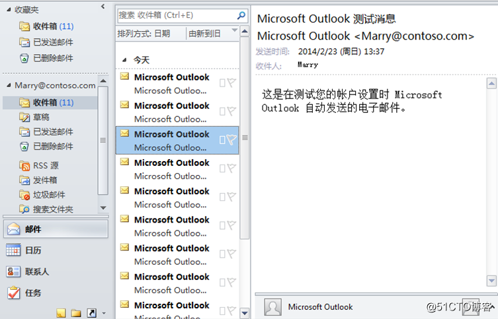Open 已删除邮件 under 收藏夹 favorites
The image size is (498, 319).
click(x=46, y=58)
